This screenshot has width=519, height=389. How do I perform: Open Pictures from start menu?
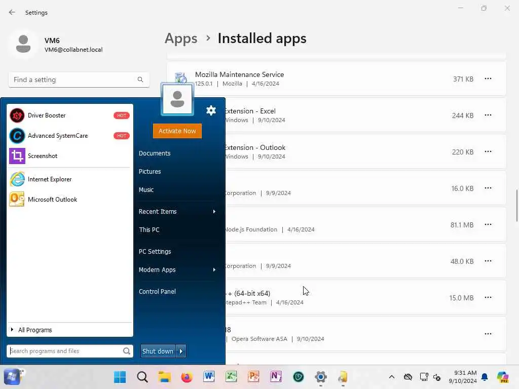(150, 171)
